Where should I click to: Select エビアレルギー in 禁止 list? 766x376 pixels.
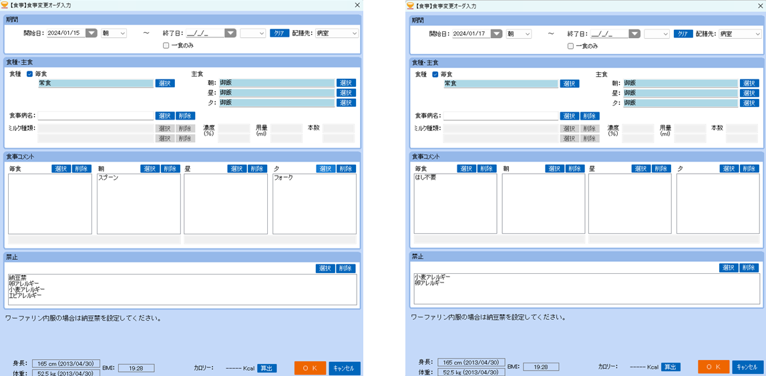pyautogui.click(x=25, y=295)
